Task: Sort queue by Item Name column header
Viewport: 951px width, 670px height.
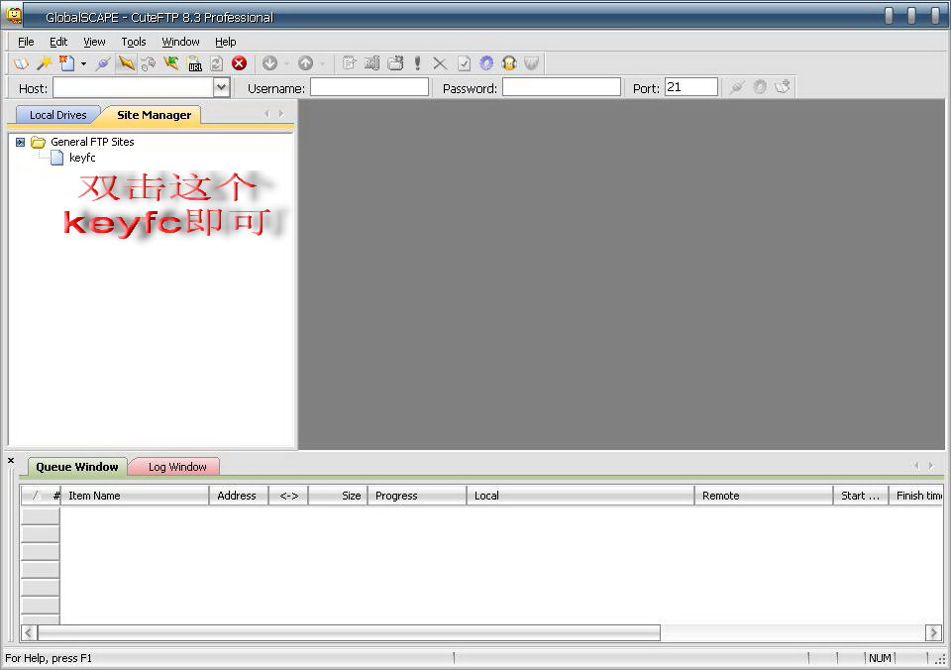Action: 134,496
